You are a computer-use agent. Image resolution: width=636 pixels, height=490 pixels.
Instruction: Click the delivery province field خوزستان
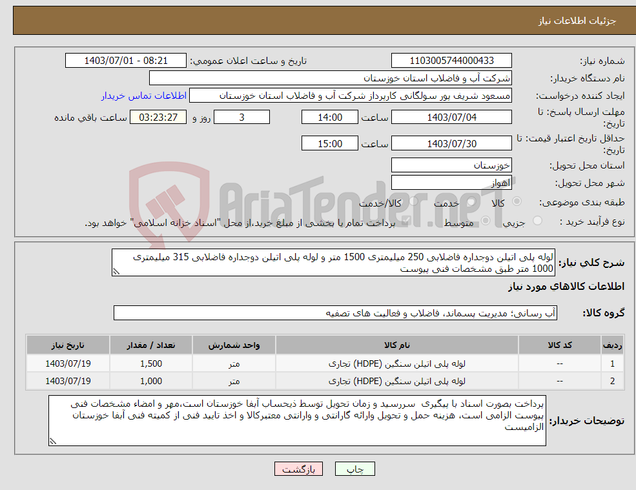click(x=451, y=165)
